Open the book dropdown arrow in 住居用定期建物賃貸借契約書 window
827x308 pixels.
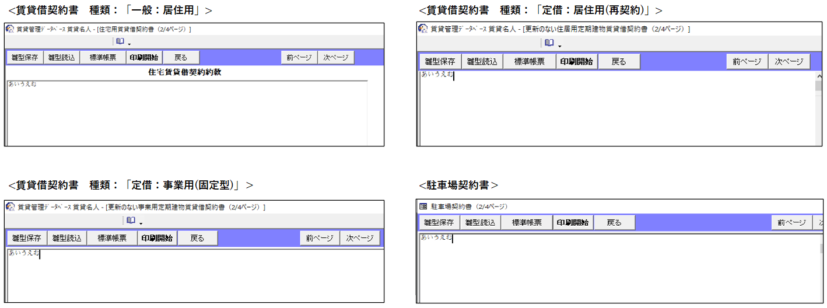click(559, 45)
